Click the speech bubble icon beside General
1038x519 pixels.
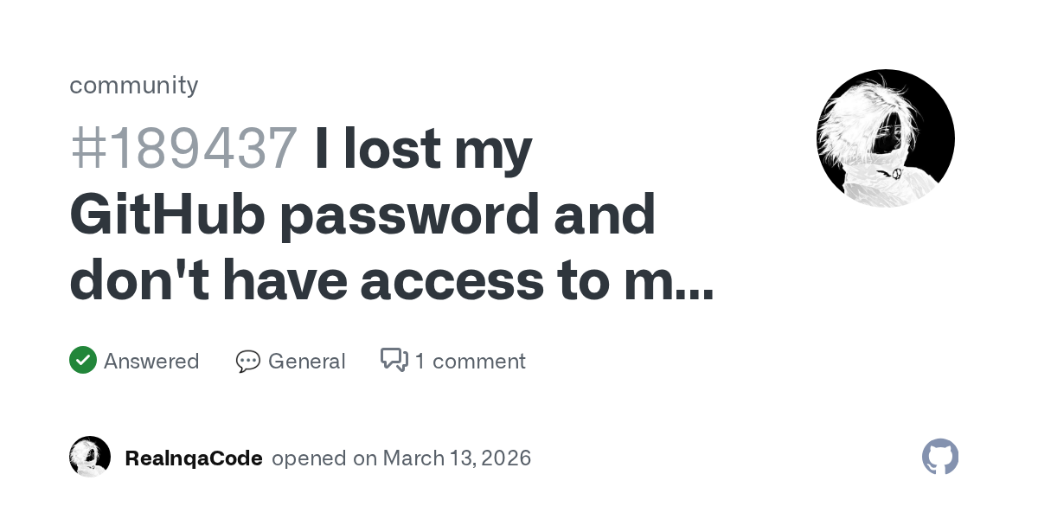click(248, 361)
